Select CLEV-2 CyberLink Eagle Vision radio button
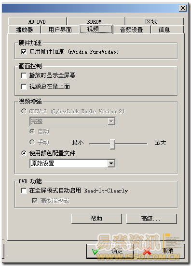191x266 pixels. [x=24, y=111]
